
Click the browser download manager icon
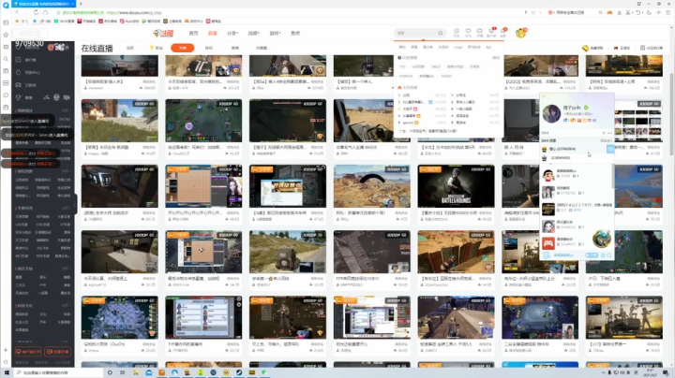(x=619, y=12)
